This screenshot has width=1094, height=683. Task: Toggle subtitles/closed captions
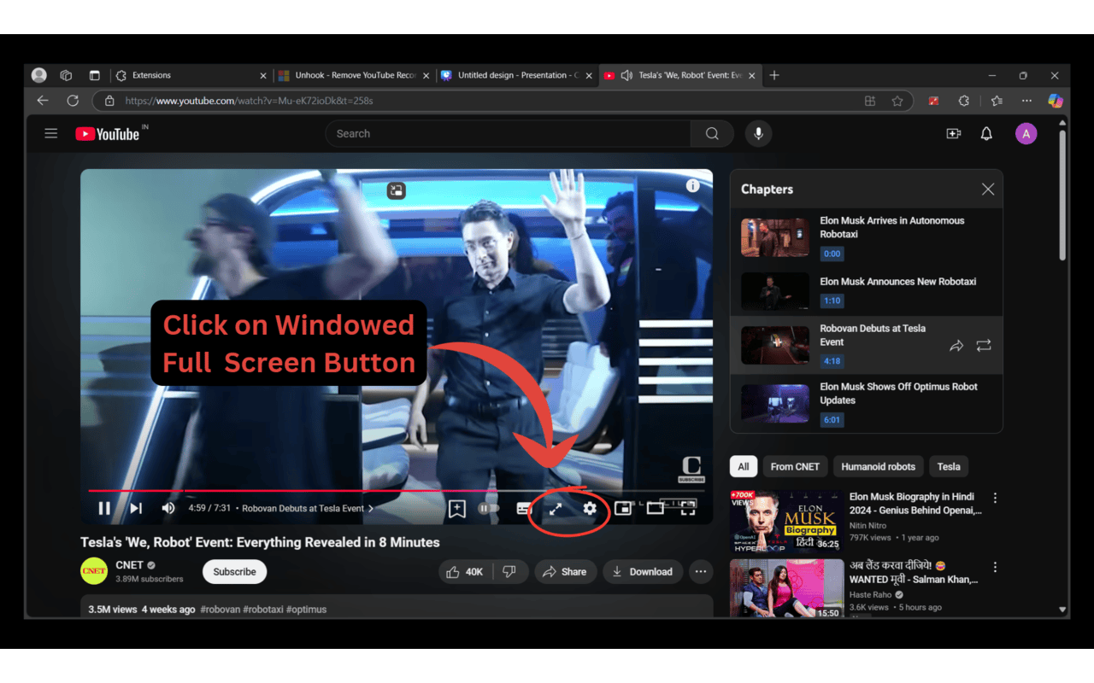point(524,509)
